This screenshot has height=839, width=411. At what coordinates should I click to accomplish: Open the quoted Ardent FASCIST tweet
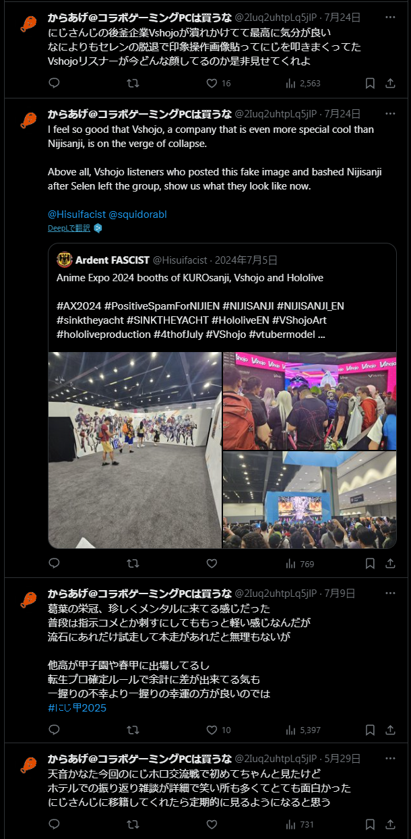coord(222,297)
